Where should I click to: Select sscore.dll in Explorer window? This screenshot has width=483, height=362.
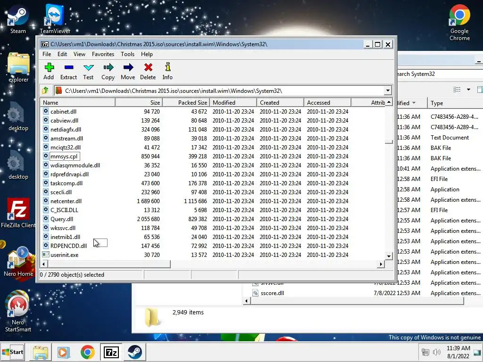click(x=272, y=293)
